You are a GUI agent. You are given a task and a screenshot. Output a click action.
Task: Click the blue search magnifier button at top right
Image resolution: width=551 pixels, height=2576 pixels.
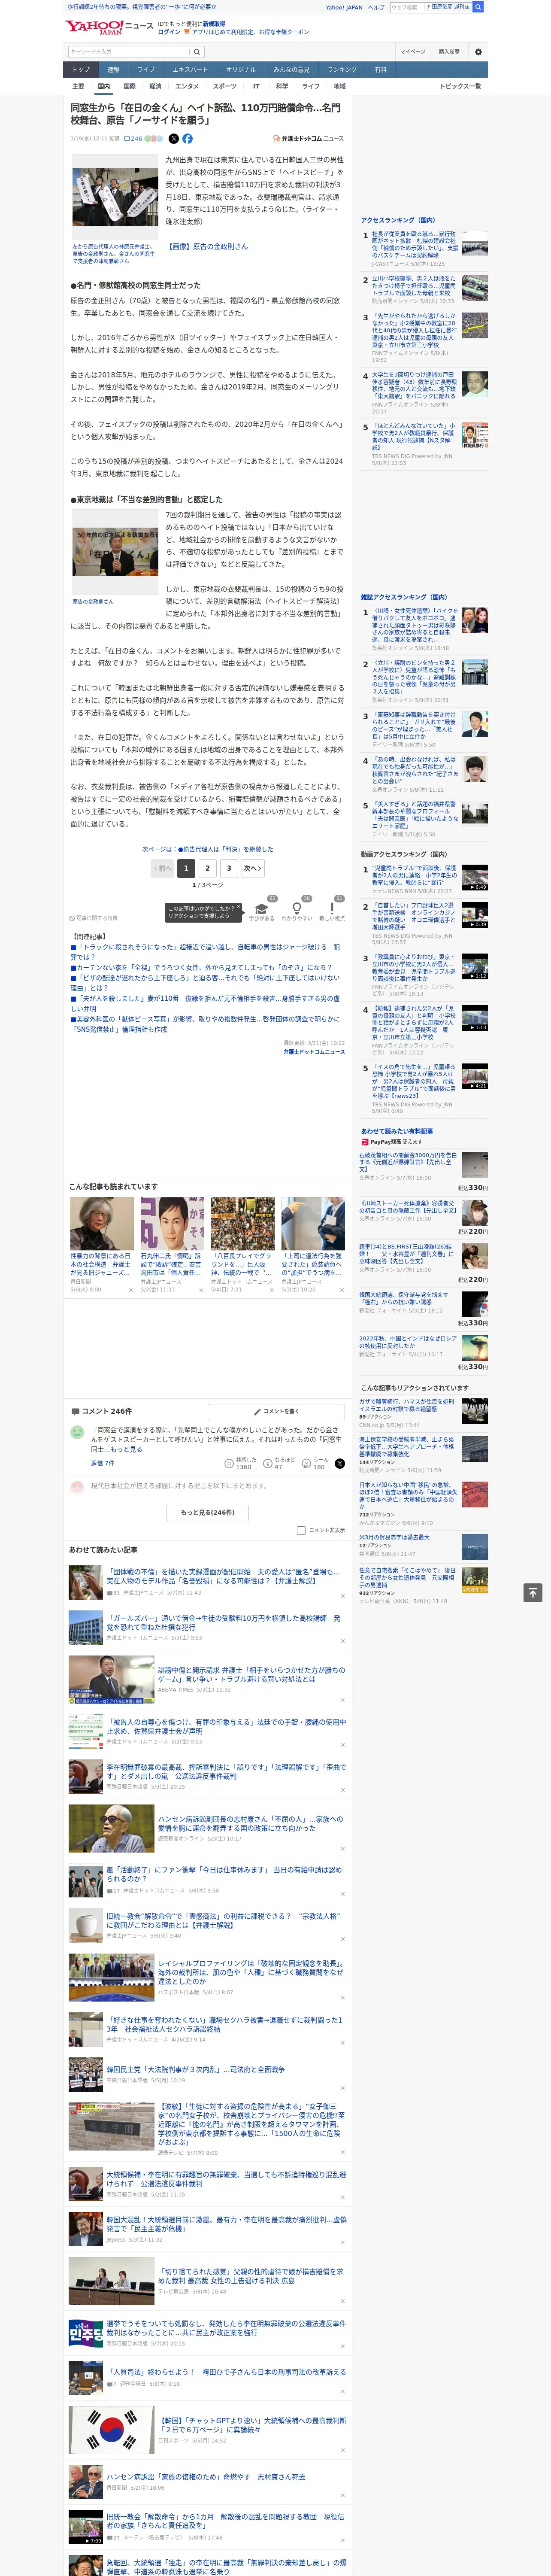coord(478,7)
